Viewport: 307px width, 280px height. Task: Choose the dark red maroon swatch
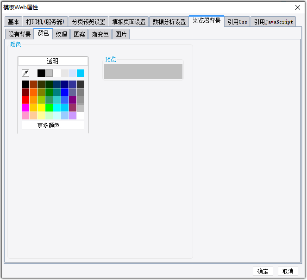[x=25, y=92]
